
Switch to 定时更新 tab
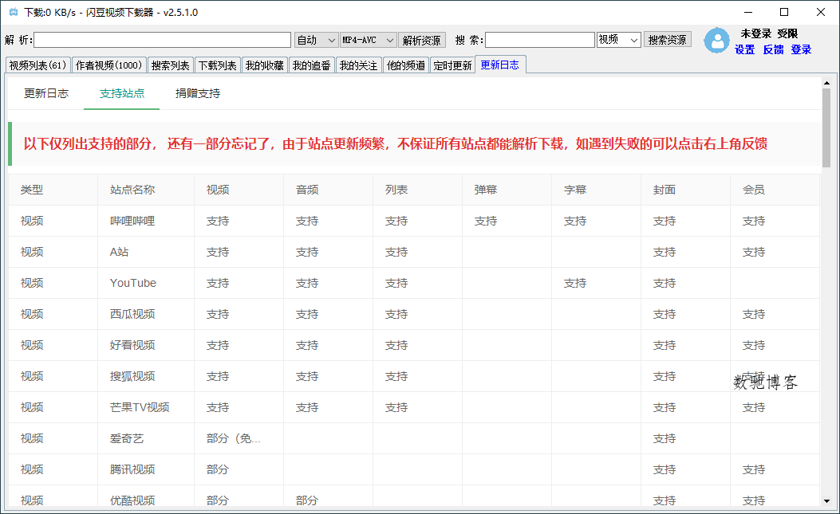[452, 65]
